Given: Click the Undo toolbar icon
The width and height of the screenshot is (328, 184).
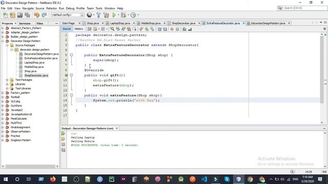Looking at the screenshot, I should [37, 15].
